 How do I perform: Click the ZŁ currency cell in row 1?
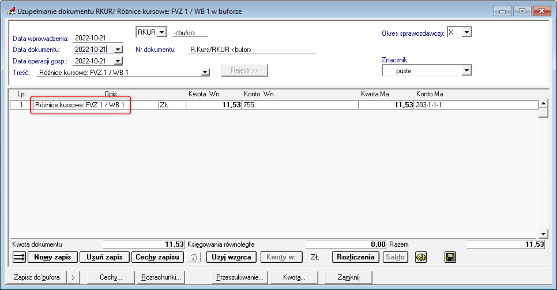(x=172, y=104)
